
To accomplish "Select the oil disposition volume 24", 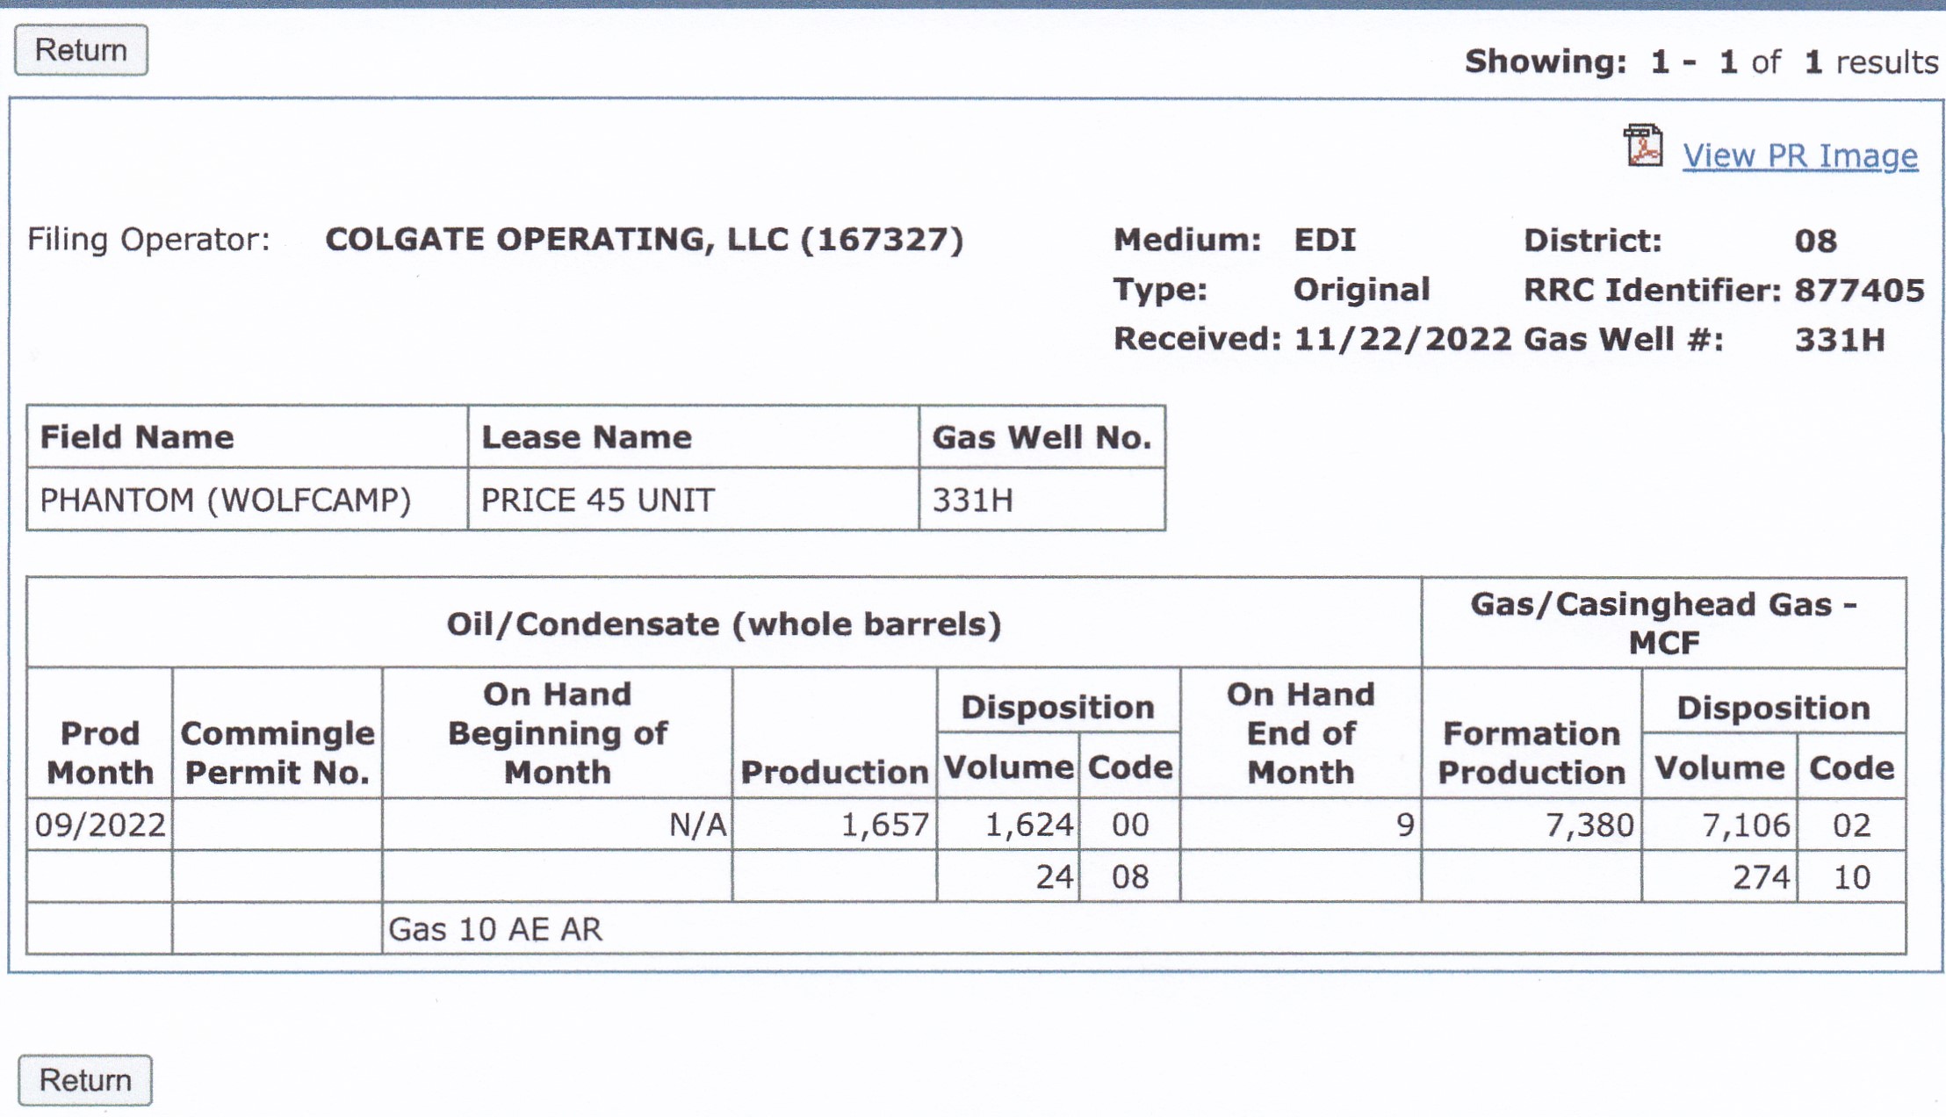I will 1054,876.
